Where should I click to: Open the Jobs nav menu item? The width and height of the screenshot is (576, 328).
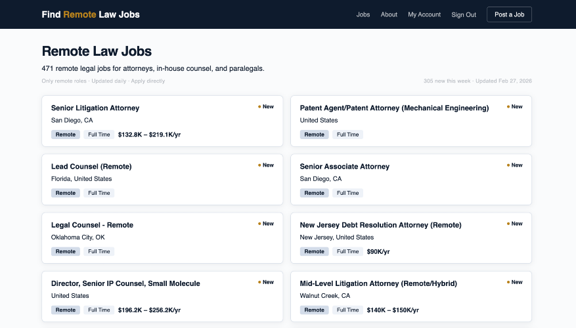(363, 14)
